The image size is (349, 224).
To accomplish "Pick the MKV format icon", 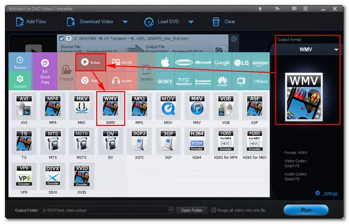I will 81,106.
